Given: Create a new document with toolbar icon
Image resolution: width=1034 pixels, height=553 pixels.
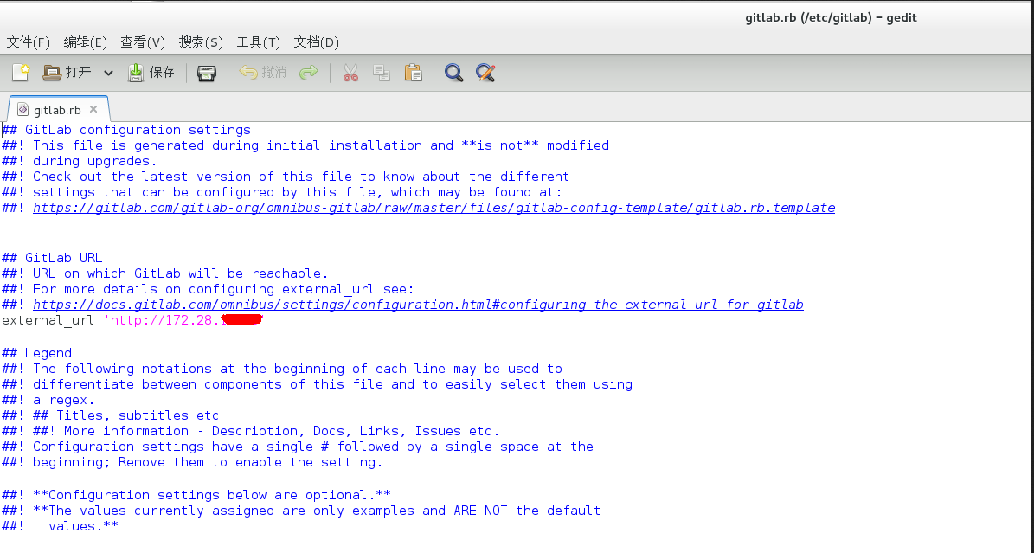Looking at the screenshot, I should point(21,73).
